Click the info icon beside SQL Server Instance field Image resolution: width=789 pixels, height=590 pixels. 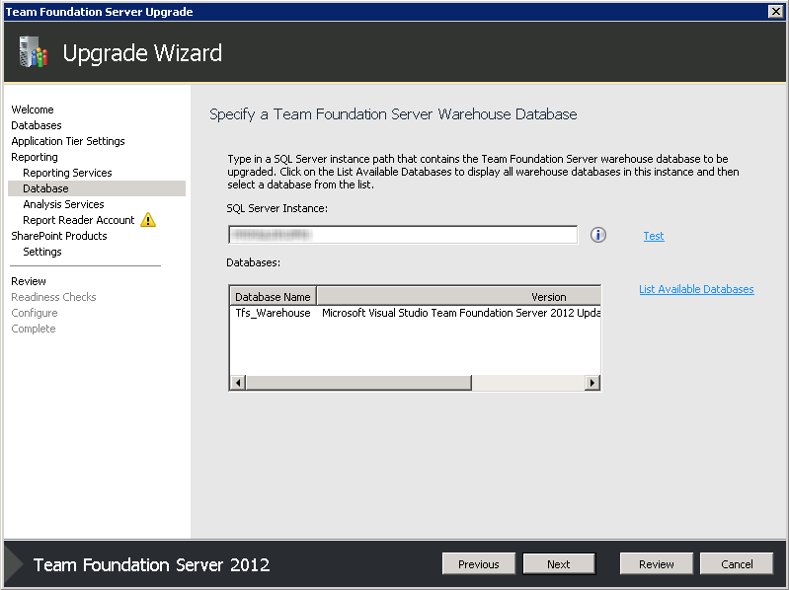tap(597, 235)
